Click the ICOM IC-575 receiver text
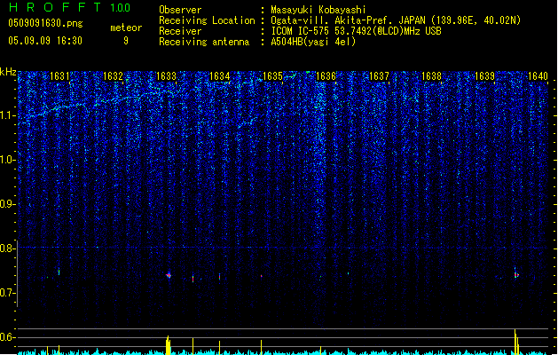 tap(356, 31)
